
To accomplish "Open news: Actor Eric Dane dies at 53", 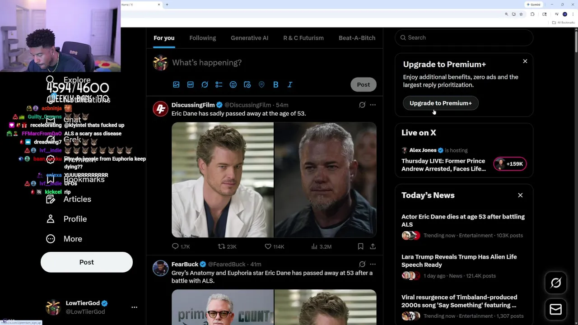I will click(x=463, y=221).
